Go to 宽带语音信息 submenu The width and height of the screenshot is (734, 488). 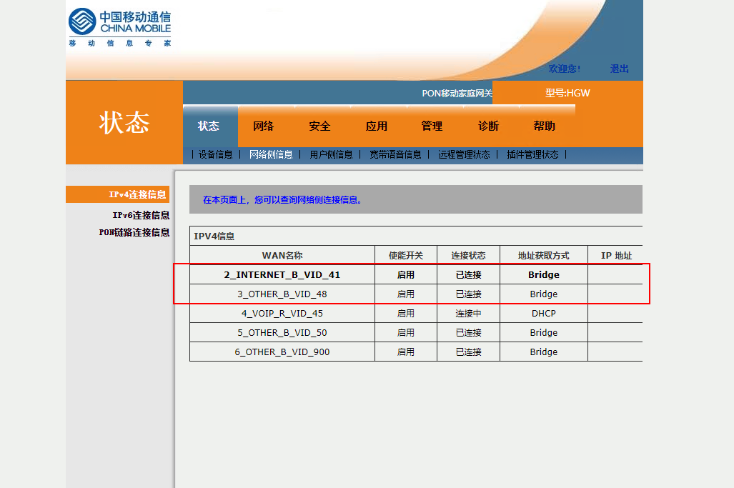click(x=395, y=154)
